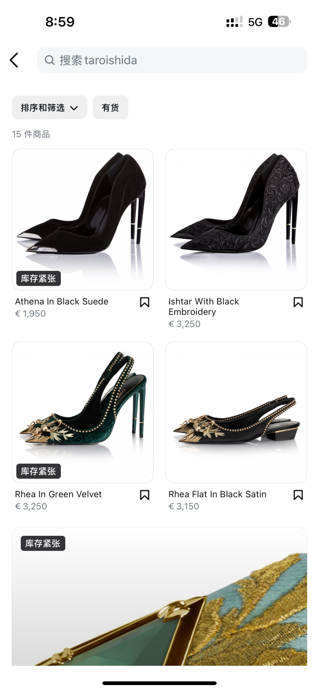The image size is (319, 691).
Task: Expand sort and filter chevron arrow
Action: click(74, 108)
